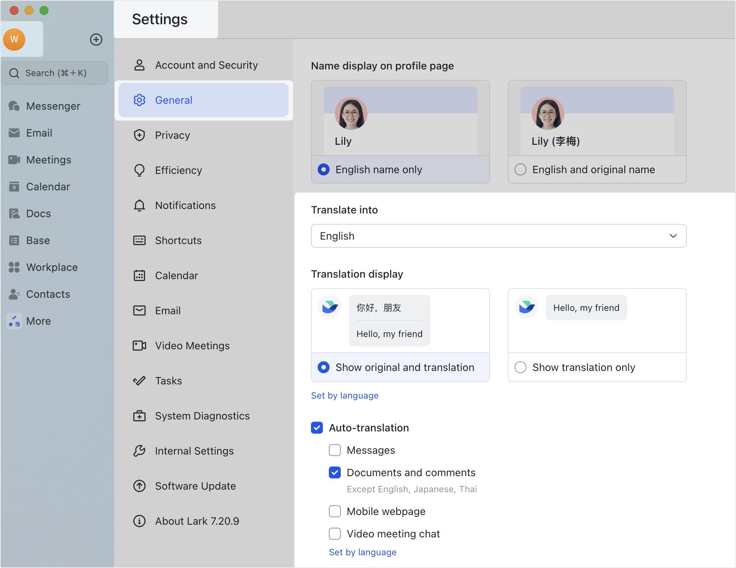
Task: Select Show translation only display mode
Action: click(x=520, y=367)
